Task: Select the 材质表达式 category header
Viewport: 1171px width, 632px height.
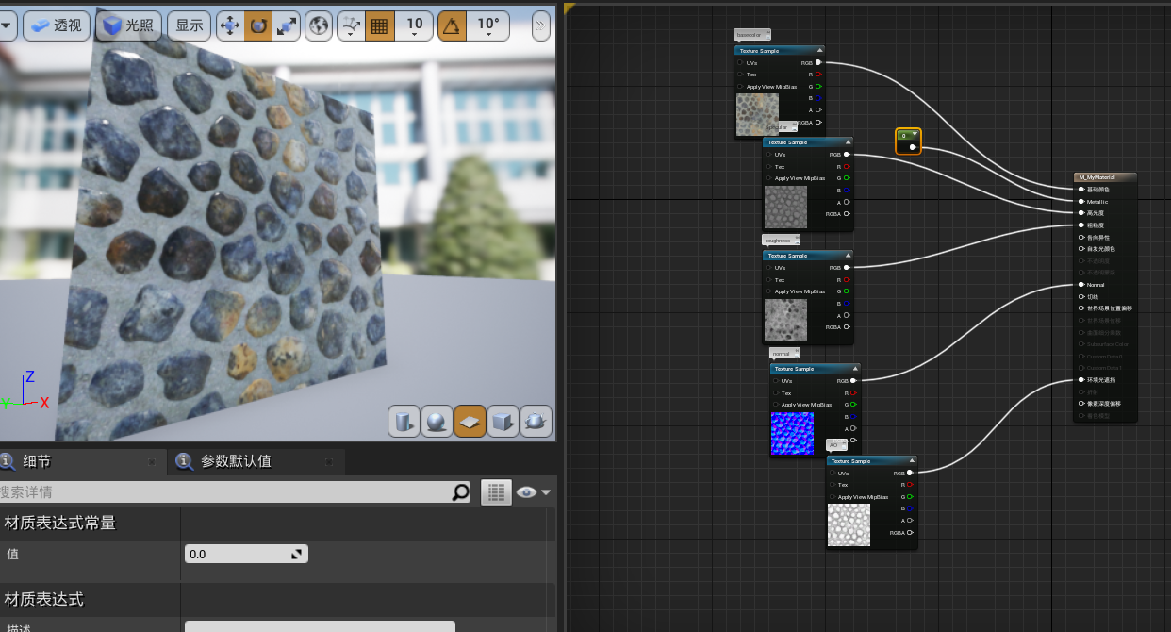Action: click(x=44, y=599)
